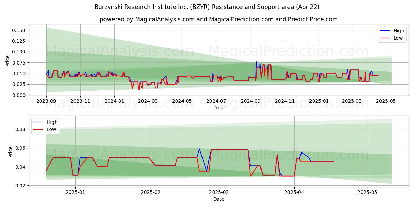Click the '0.050' y-axis tick label
This screenshot has width=414, height=207.
19,73
